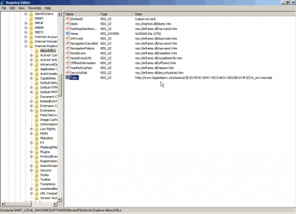Sort values by the Data column header
296x214 pixels.
203,14
